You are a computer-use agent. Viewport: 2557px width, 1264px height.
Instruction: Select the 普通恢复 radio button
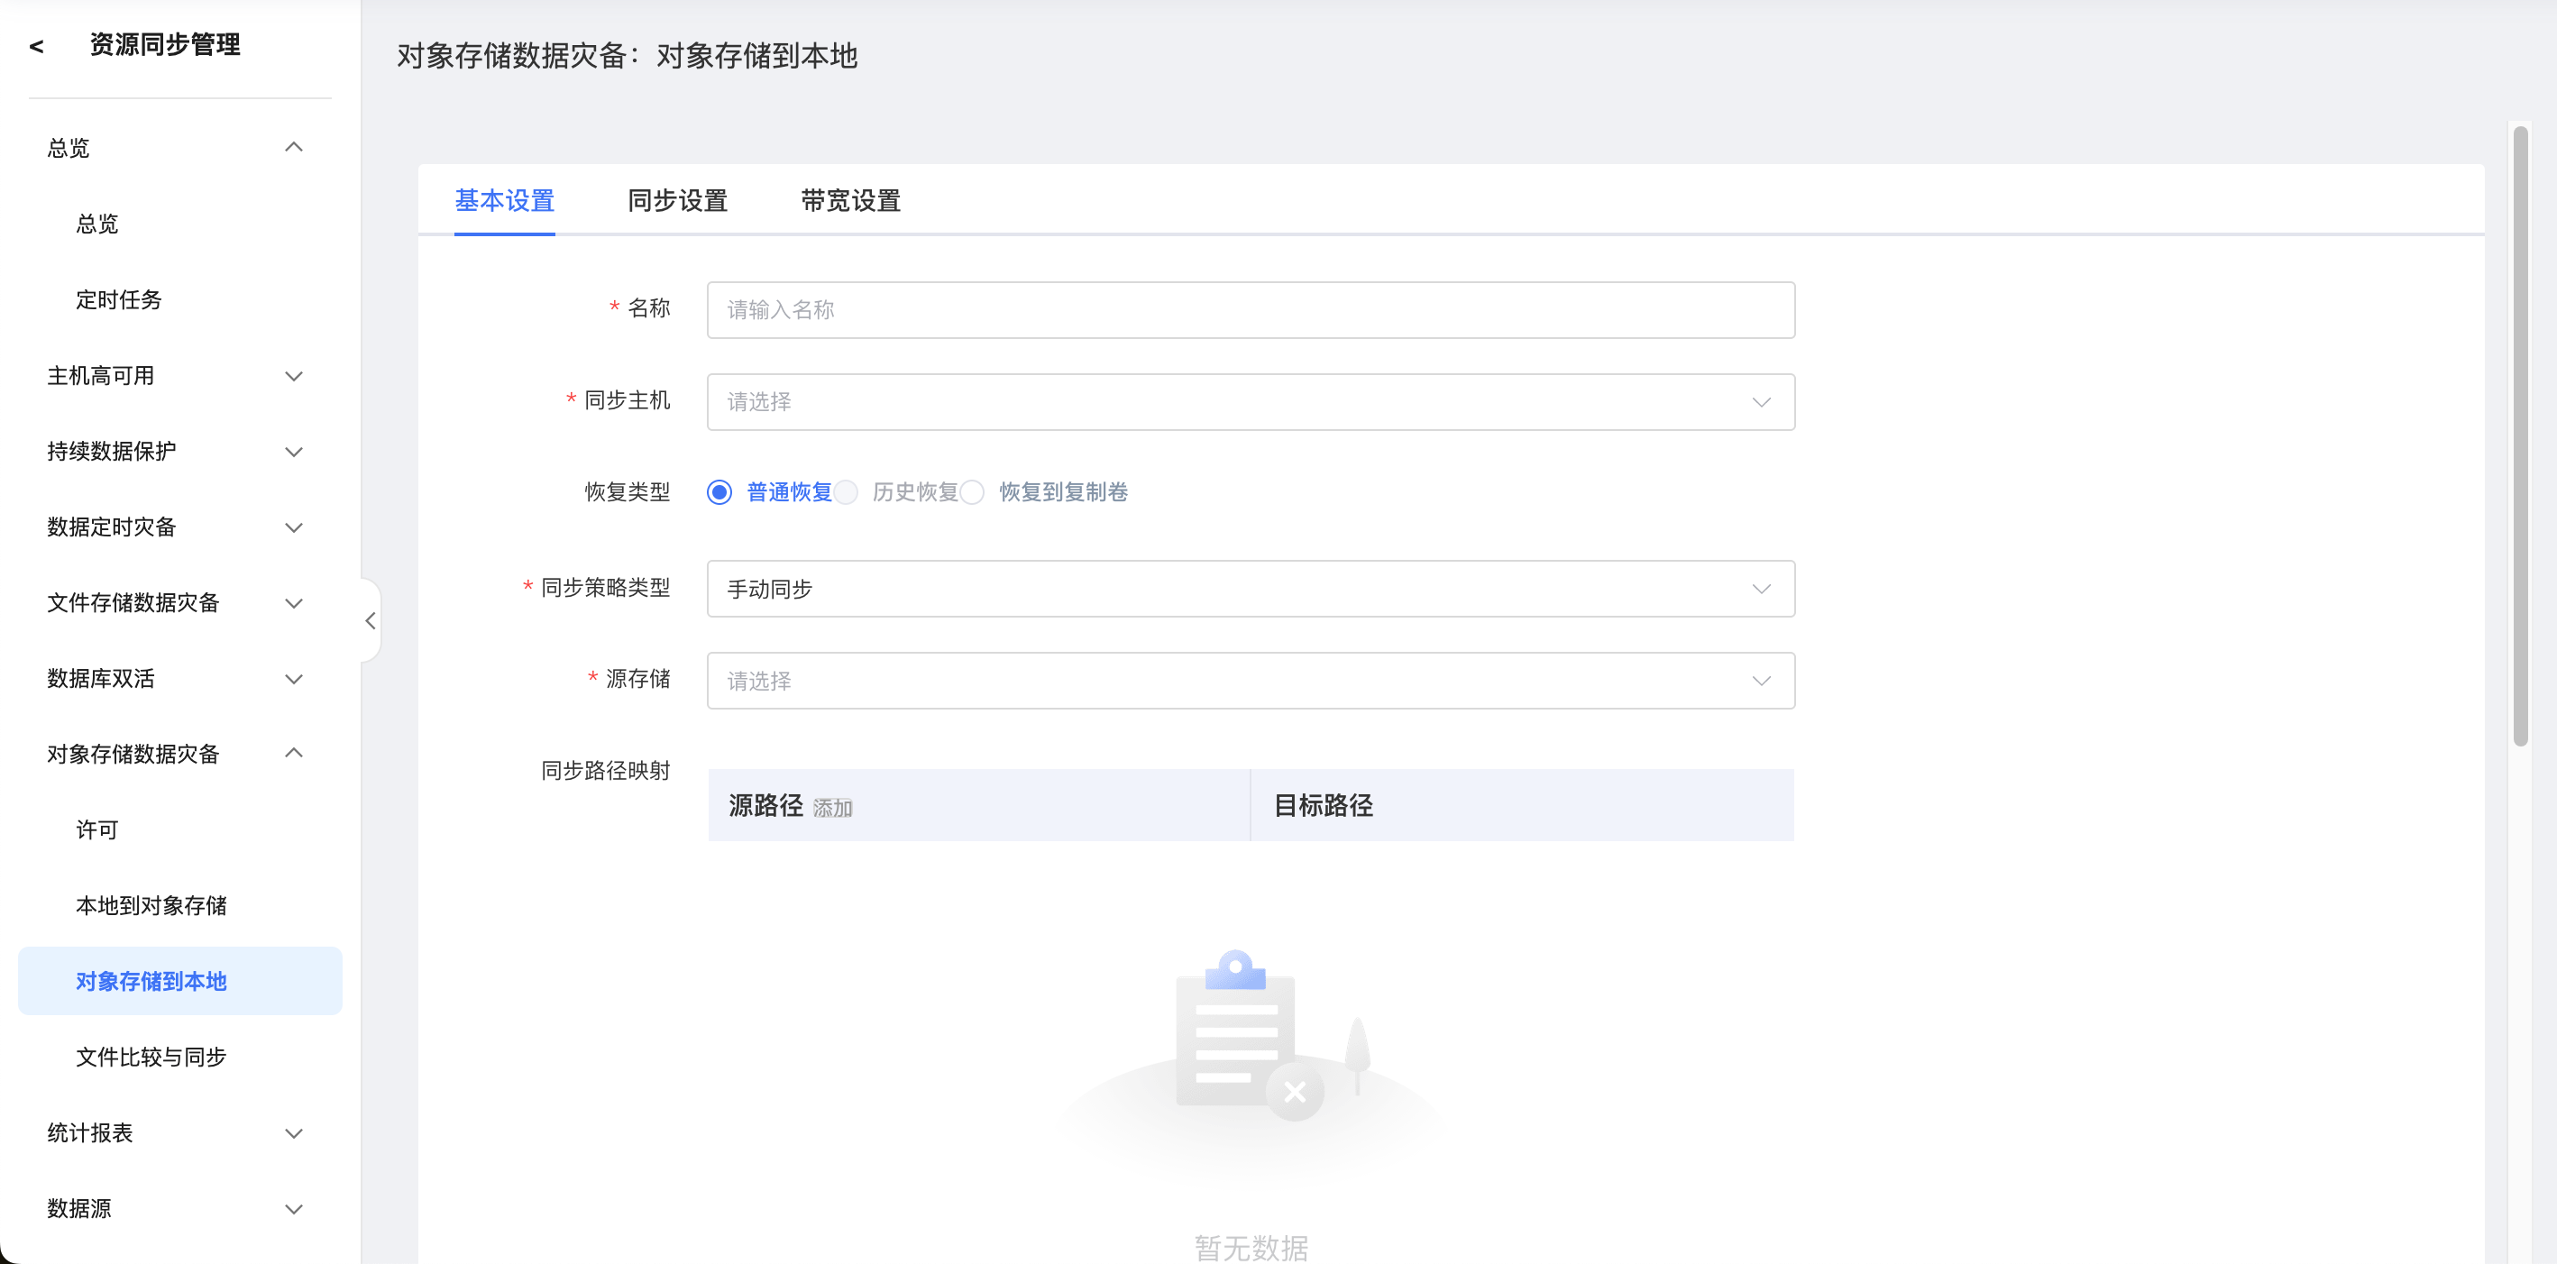(x=719, y=492)
